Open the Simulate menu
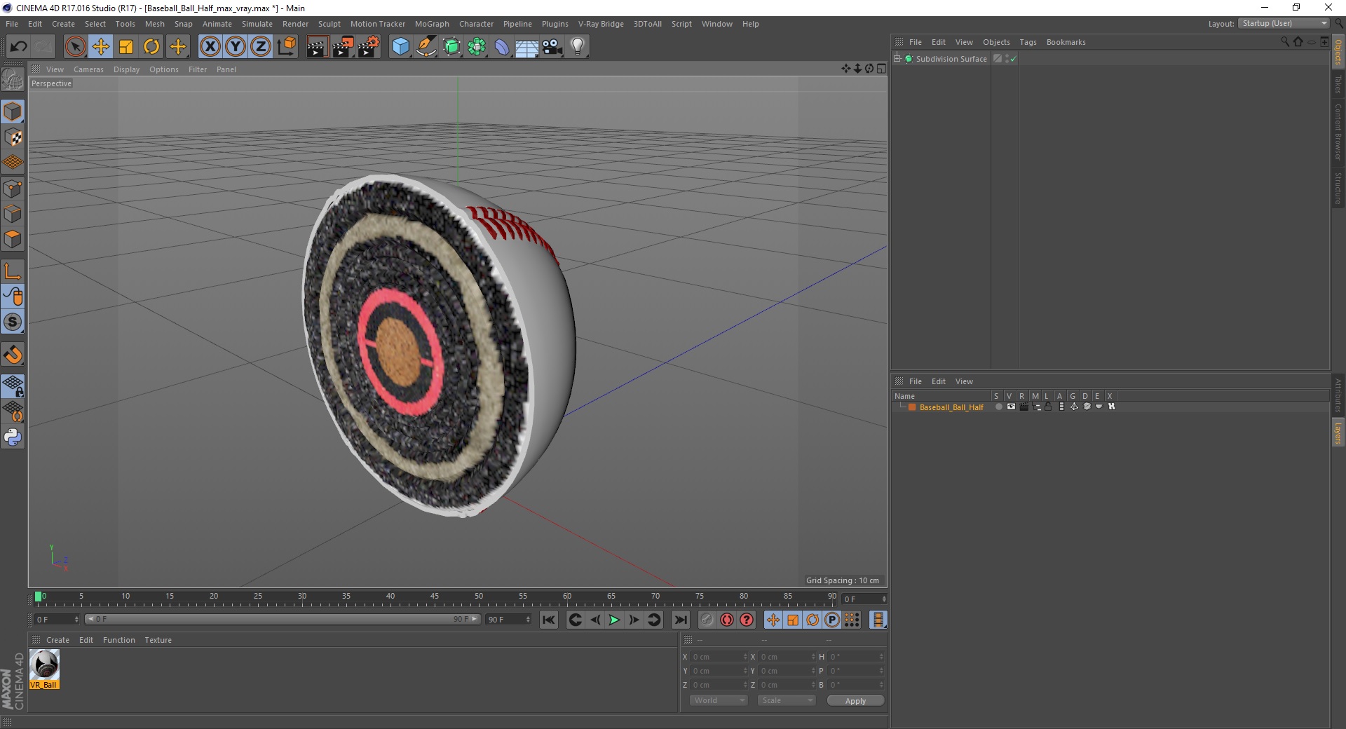 pyautogui.click(x=257, y=24)
